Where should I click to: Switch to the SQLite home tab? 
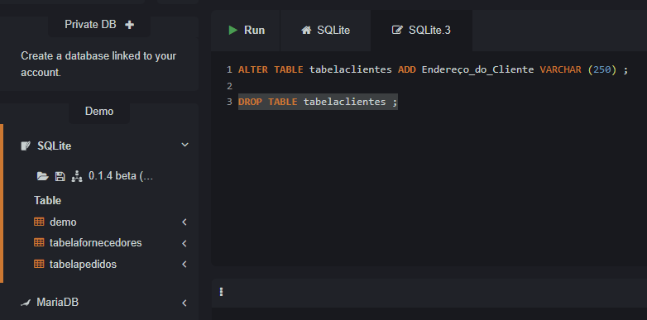pyautogui.click(x=325, y=30)
